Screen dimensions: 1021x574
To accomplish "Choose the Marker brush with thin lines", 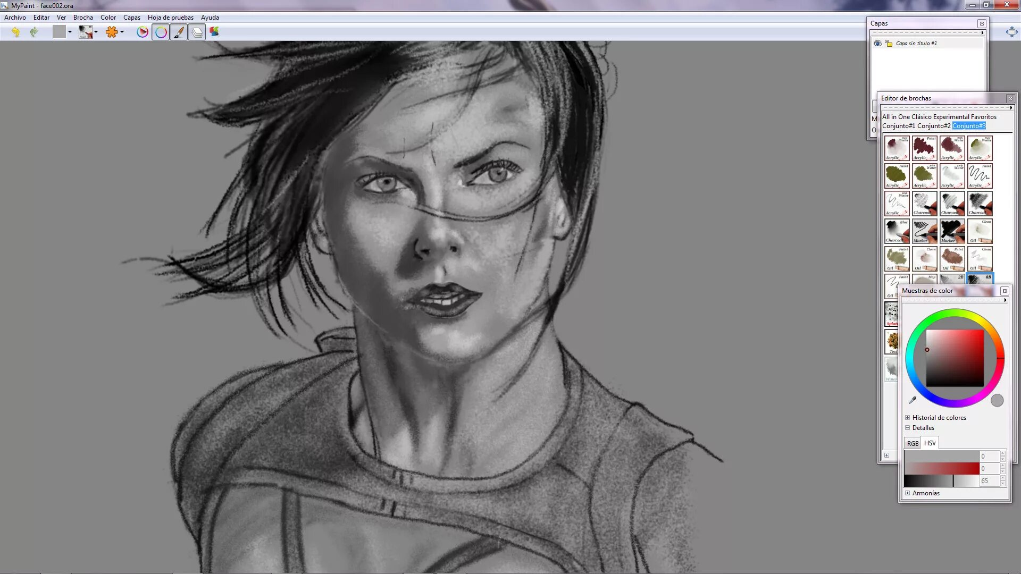I will point(925,231).
